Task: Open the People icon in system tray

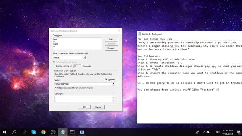Action: tap(197, 132)
